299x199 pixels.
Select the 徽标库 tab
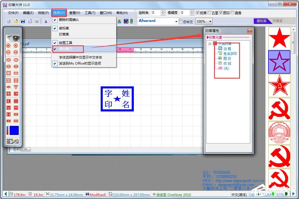(x=261, y=21)
